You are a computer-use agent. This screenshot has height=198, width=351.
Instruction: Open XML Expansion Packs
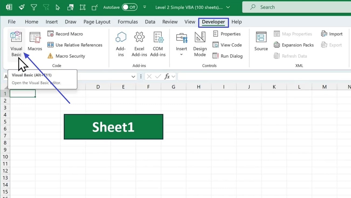[x=294, y=45]
